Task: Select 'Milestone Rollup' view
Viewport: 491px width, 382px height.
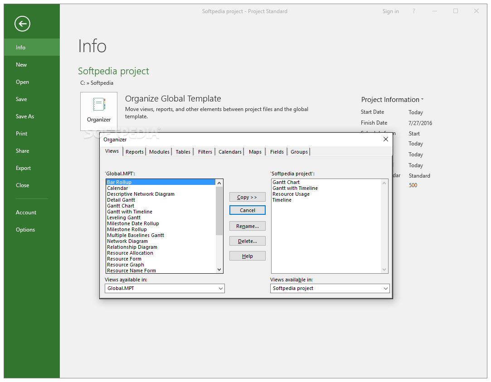Action: [160, 229]
